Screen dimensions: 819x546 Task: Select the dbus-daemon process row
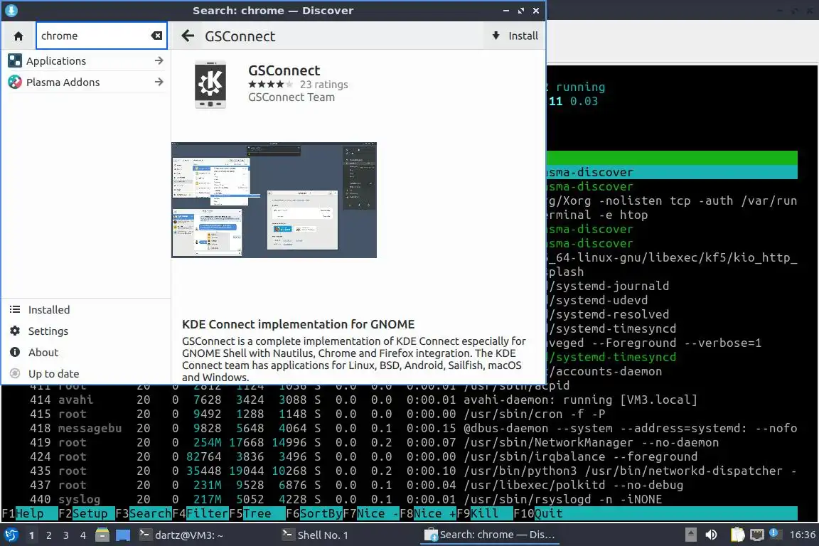pos(399,429)
